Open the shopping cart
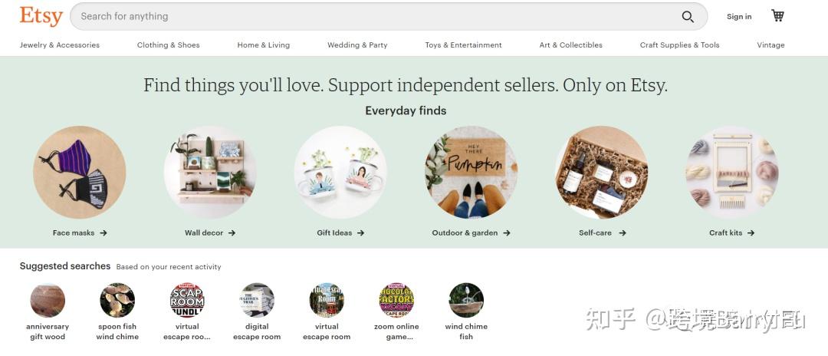The width and height of the screenshot is (828, 356). (x=777, y=16)
